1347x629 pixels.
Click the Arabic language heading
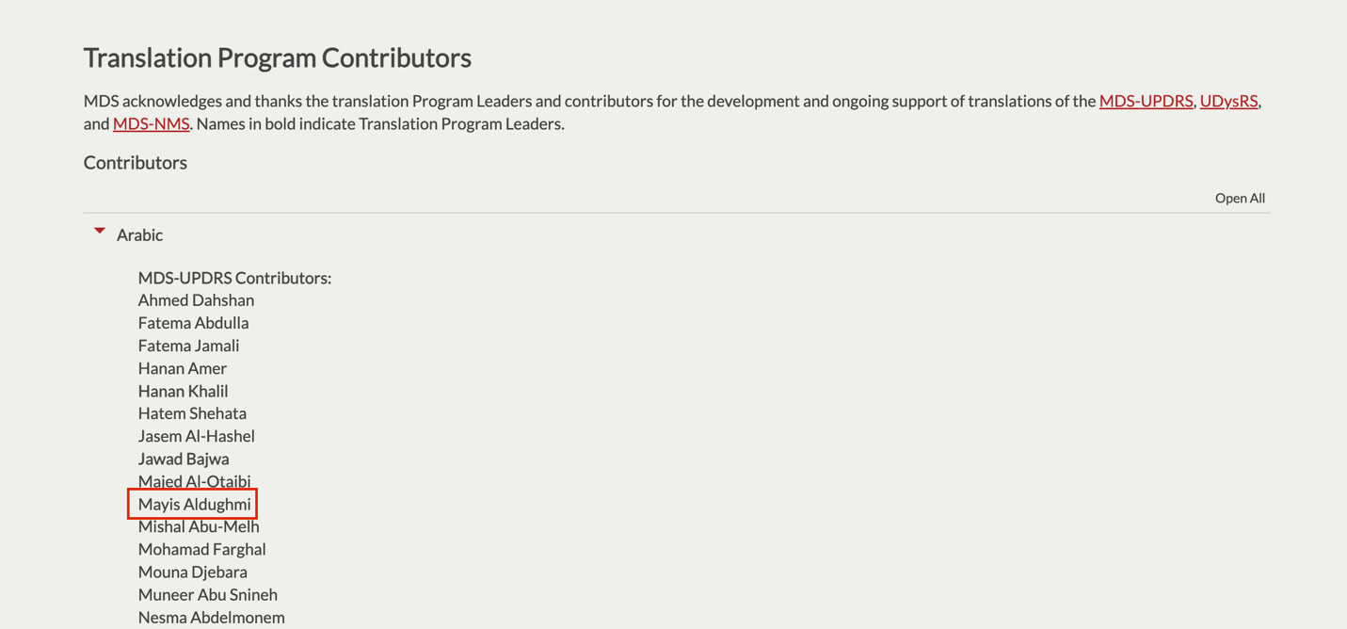tap(139, 235)
